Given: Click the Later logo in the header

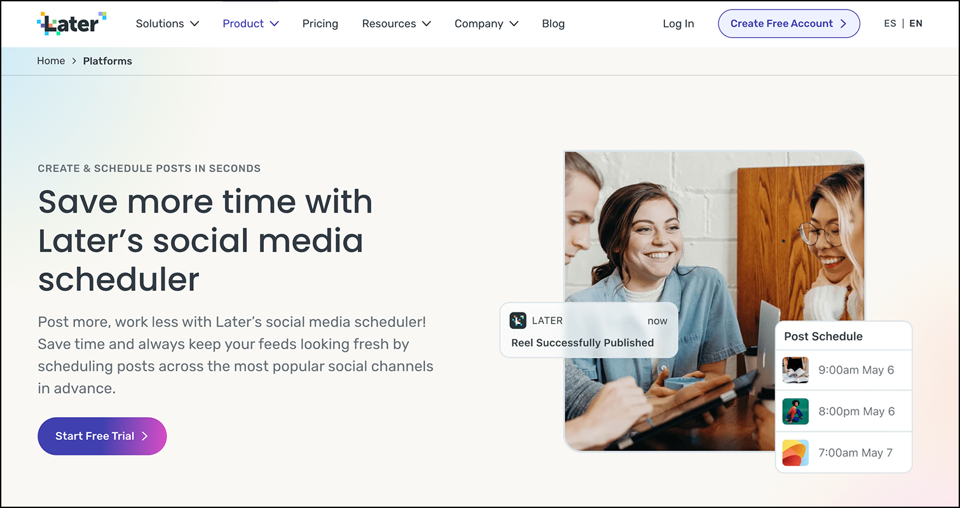Looking at the screenshot, I should pyautogui.click(x=71, y=23).
